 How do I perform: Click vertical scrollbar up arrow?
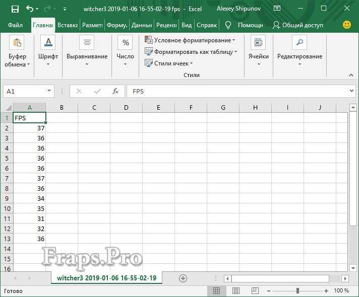pos(353,107)
